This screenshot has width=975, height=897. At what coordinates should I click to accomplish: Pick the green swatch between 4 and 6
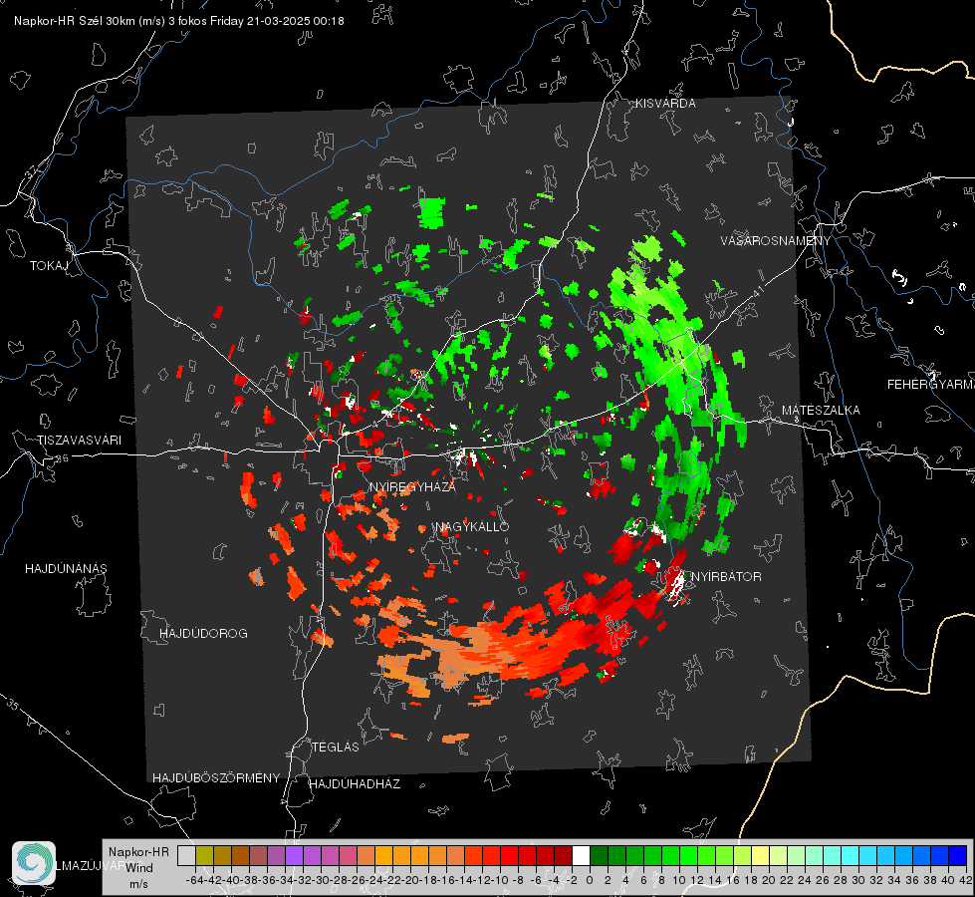point(634,855)
